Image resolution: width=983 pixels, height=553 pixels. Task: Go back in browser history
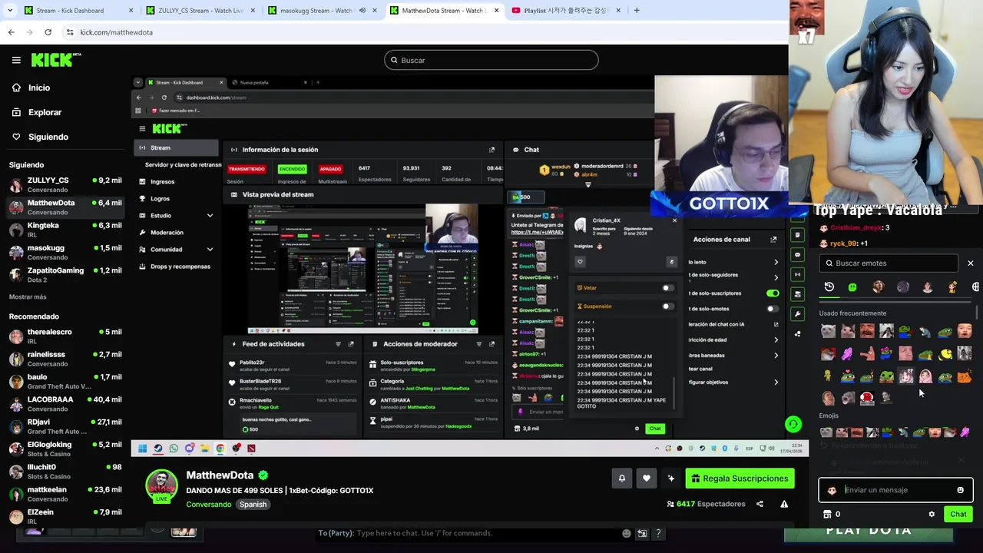click(11, 32)
